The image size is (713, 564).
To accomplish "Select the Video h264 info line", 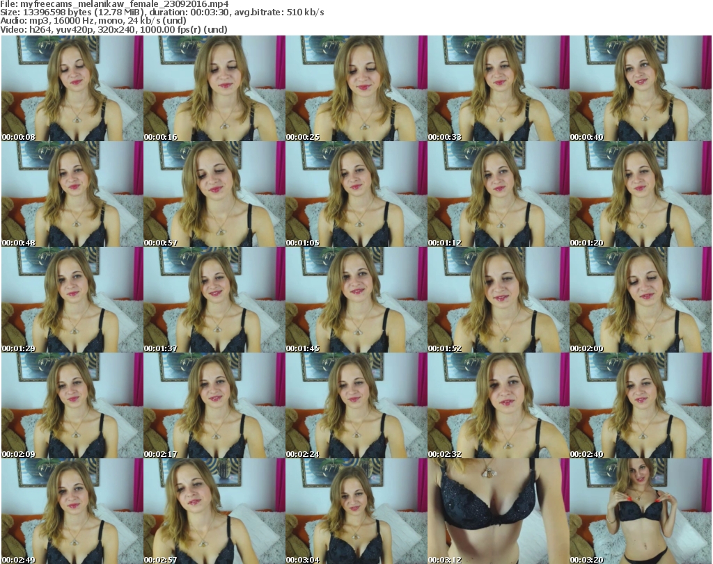I will tap(113, 29).
